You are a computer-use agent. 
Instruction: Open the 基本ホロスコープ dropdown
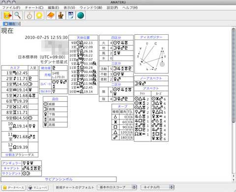tap(117, 187)
